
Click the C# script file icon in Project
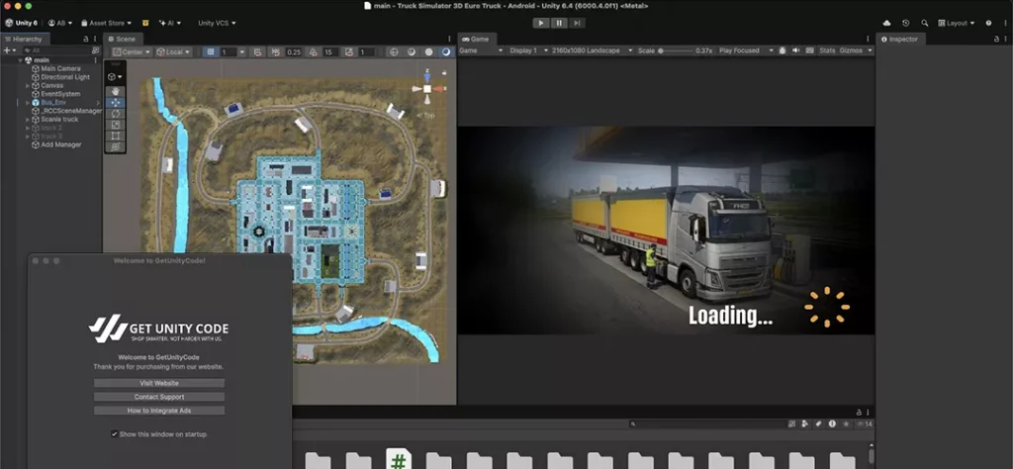399,459
